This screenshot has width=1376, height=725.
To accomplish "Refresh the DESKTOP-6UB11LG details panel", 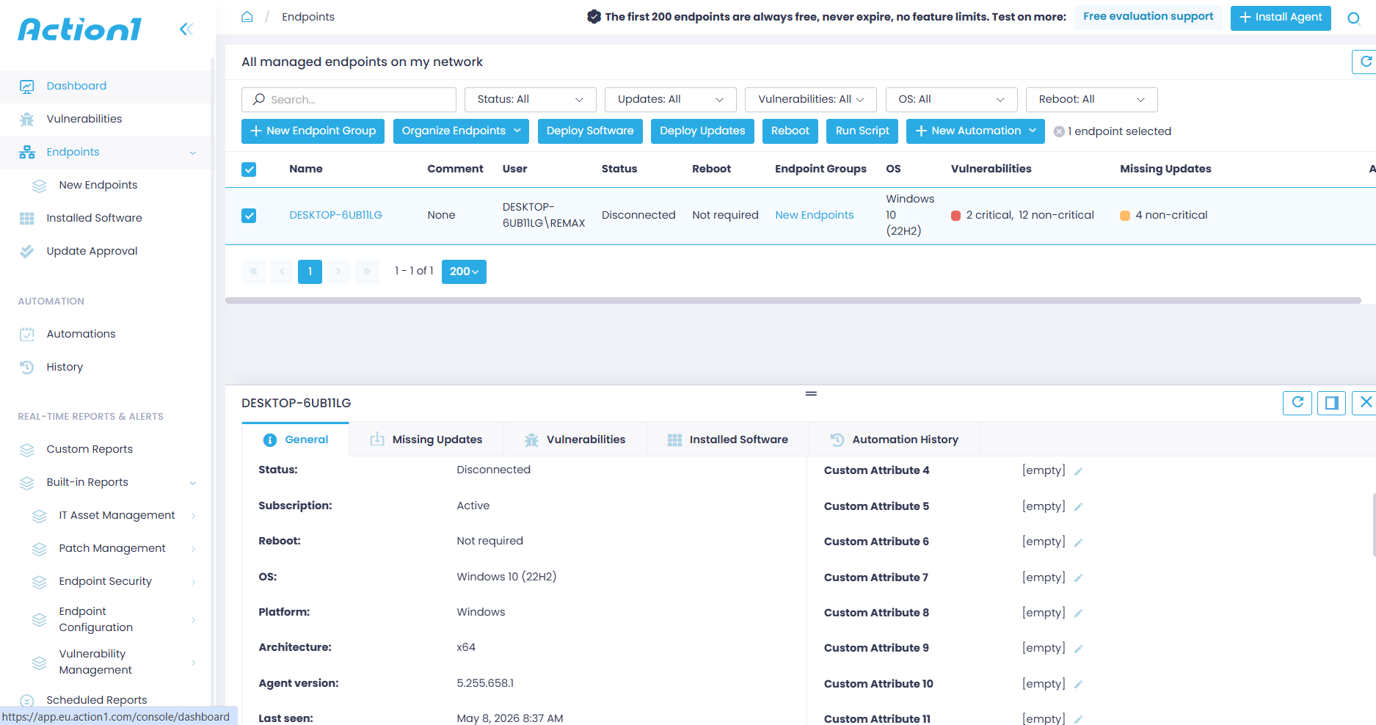I will pos(1297,402).
